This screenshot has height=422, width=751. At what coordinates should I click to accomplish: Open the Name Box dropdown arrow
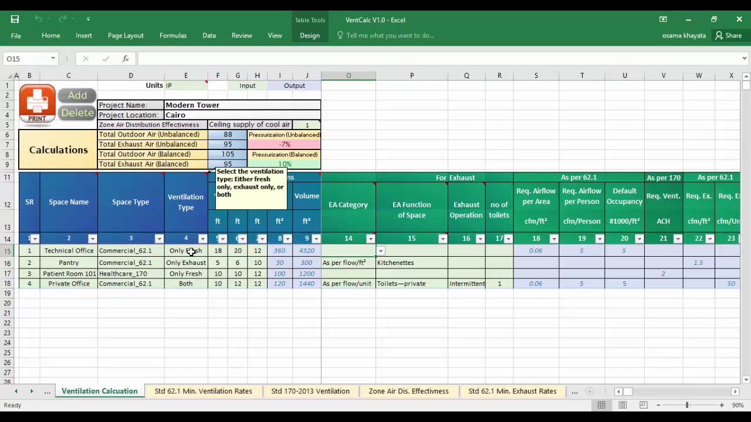(x=53, y=59)
